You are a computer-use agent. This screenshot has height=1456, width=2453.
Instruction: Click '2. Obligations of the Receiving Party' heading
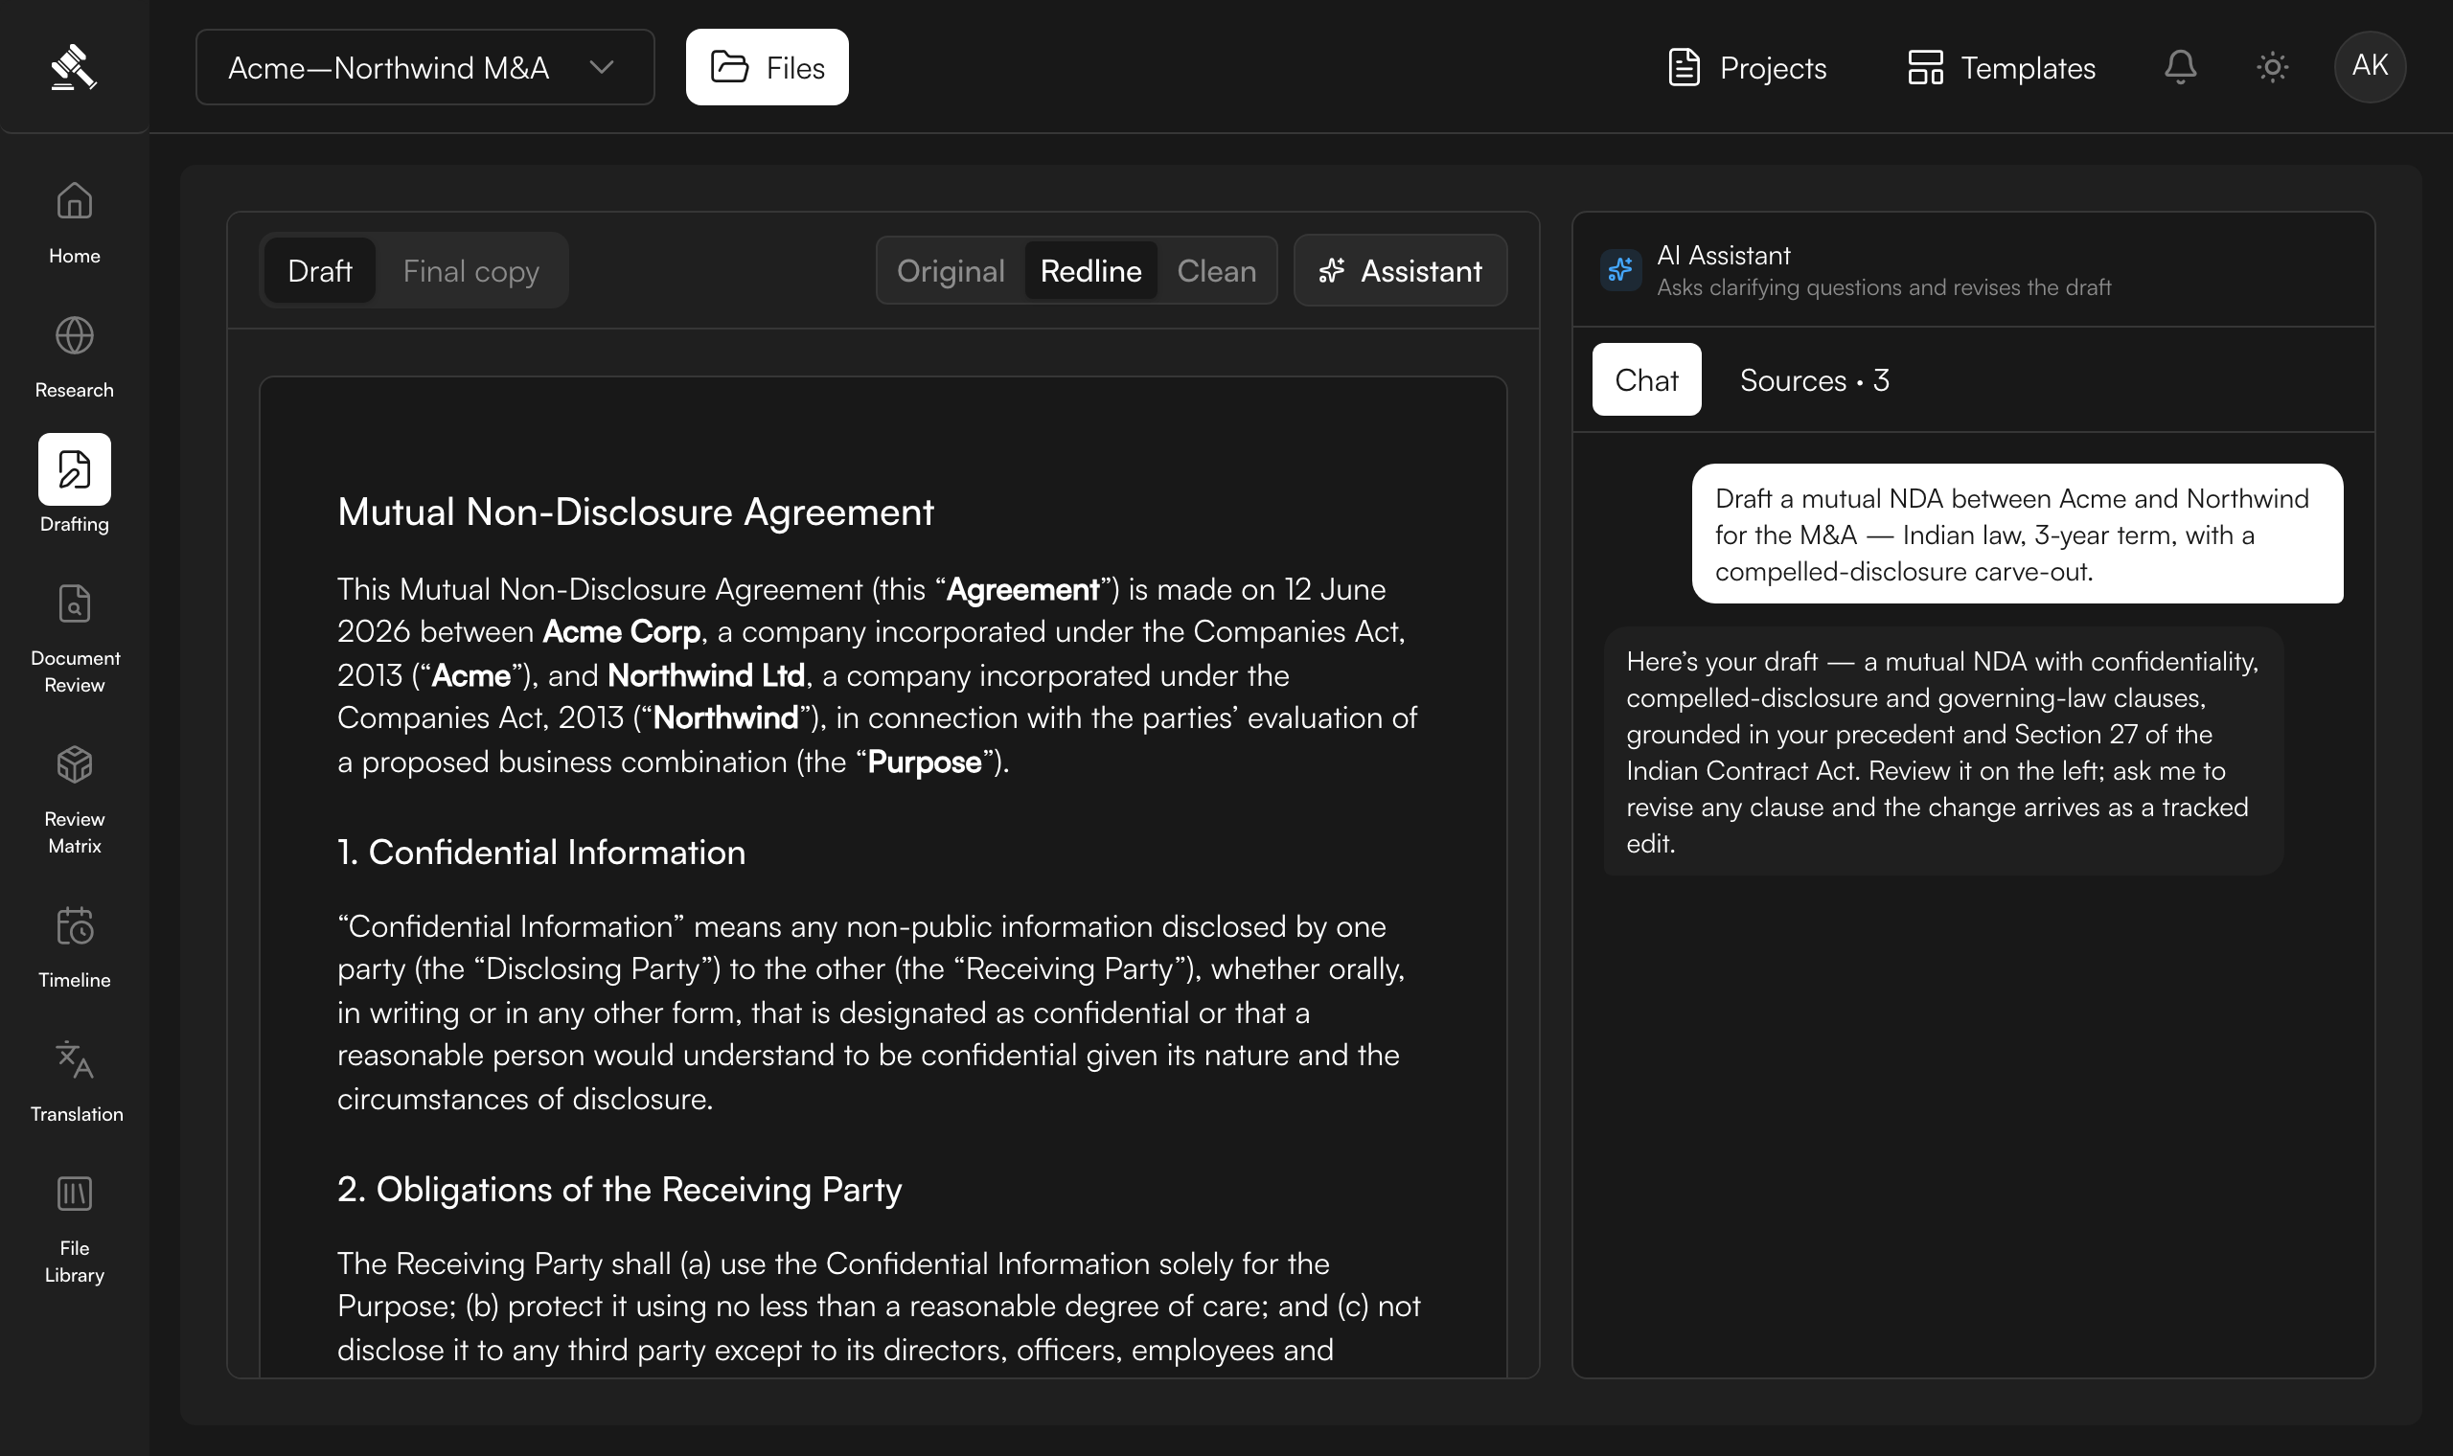coord(619,1189)
